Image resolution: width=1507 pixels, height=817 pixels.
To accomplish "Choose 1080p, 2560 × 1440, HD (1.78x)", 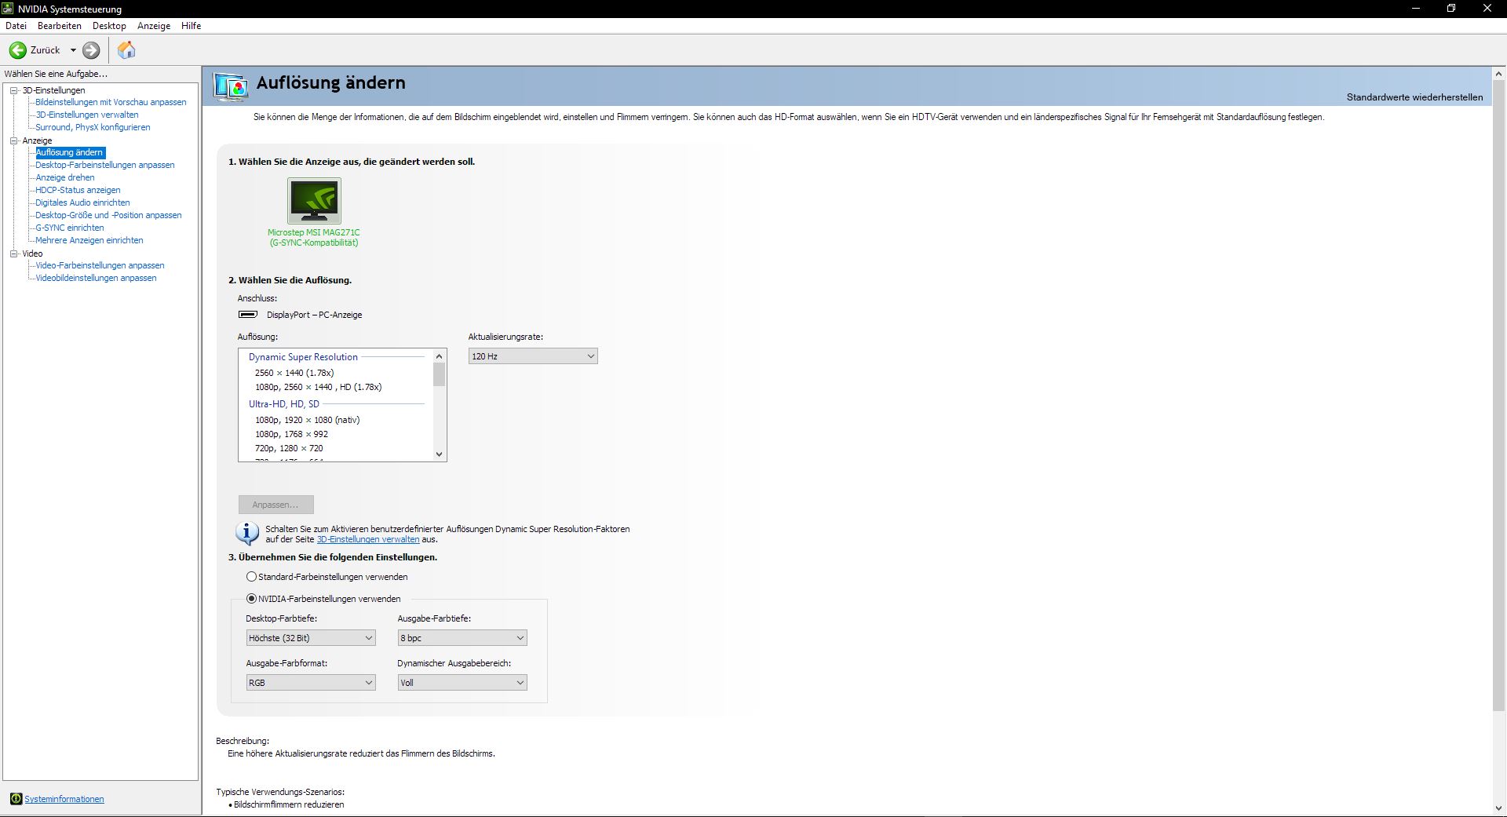I will (318, 387).
